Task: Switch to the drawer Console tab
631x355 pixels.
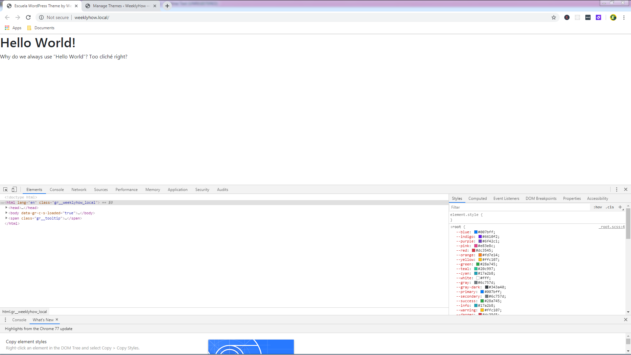Action: pyautogui.click(x=19, y=320)
